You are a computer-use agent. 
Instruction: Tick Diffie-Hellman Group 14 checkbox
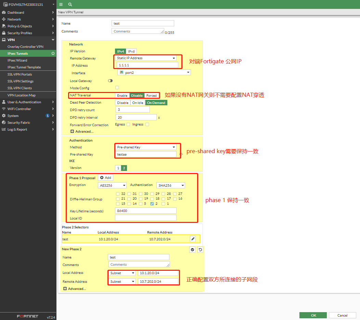tap(129, 204)
